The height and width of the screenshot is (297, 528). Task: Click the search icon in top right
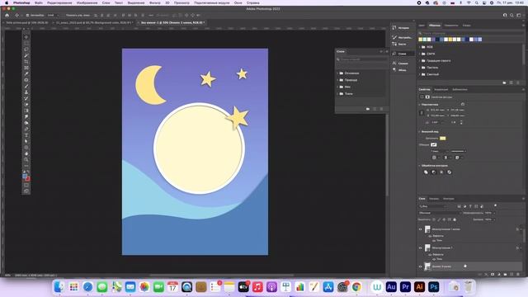[x=511, y=15]
